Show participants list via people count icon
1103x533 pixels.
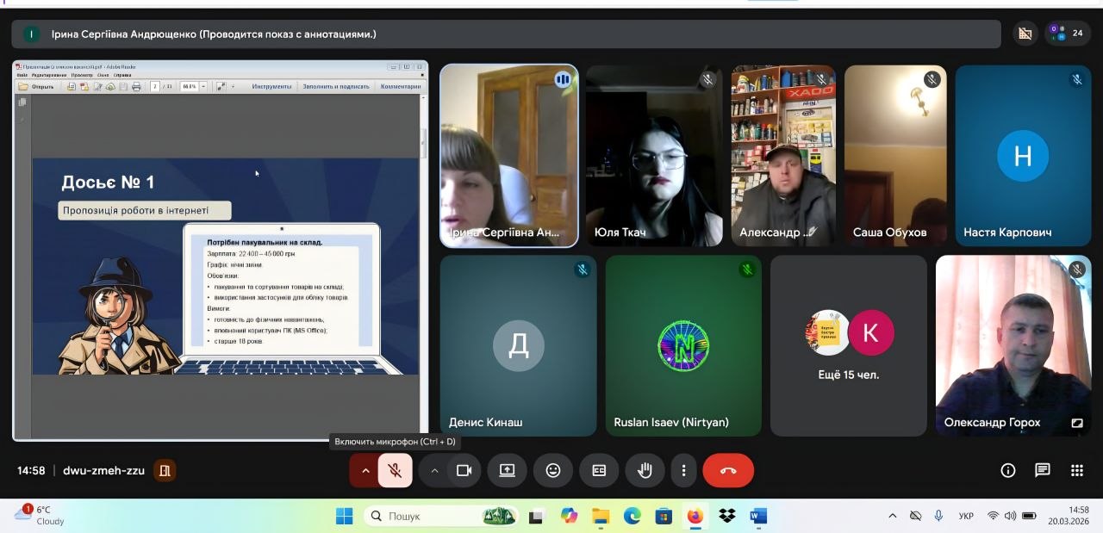tap(1067, 34)
